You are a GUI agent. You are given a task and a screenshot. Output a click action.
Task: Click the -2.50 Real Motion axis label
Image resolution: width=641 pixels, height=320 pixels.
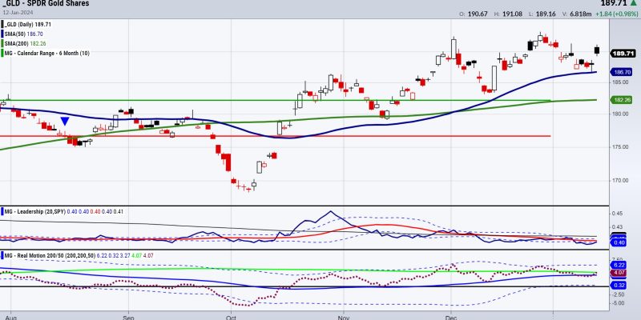pos(618,294)
